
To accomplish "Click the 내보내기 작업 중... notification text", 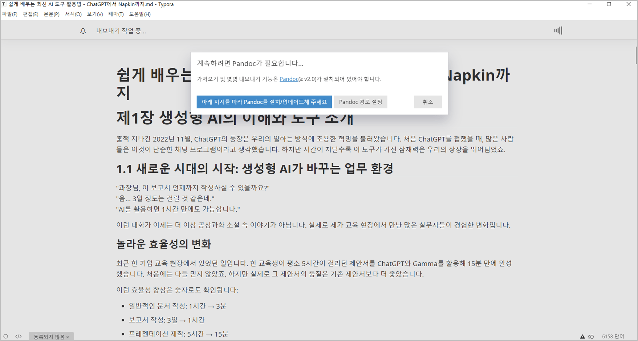I will [121, 31].
